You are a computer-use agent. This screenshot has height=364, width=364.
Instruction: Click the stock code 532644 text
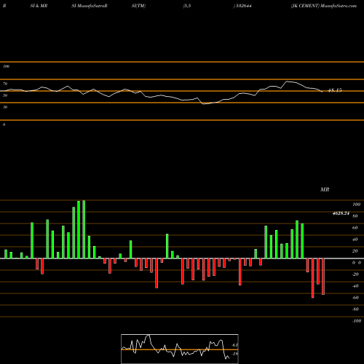pyautogui.click(x=244, y=6)
